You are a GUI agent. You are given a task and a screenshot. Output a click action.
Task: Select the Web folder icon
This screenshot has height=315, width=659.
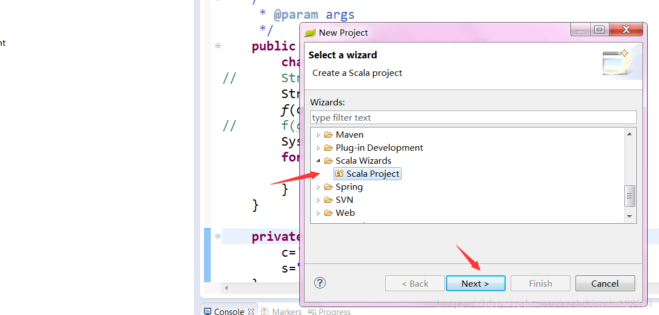click(x=329, y=213)
